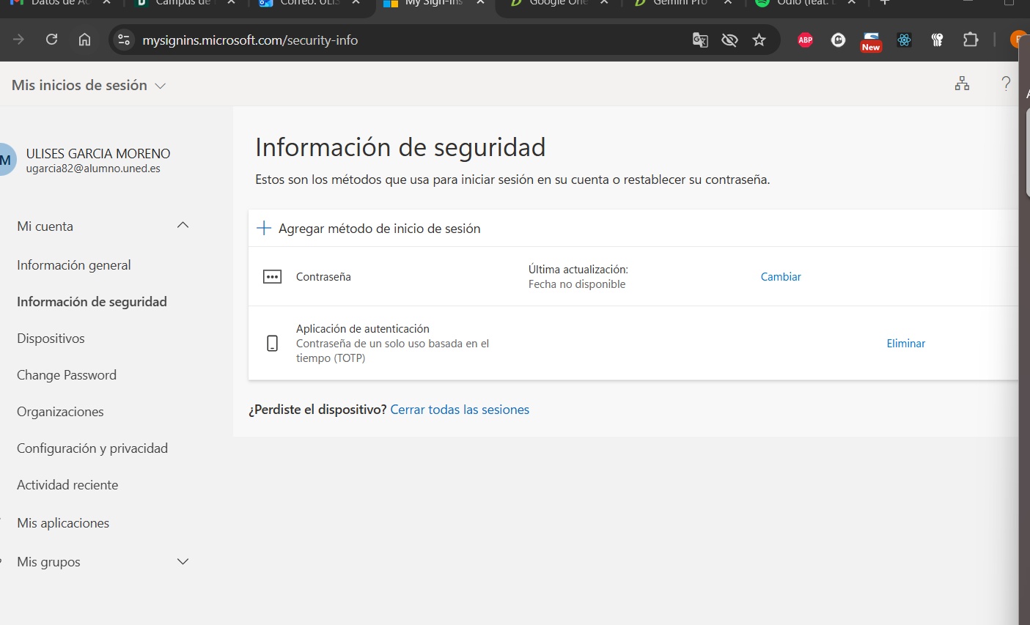Toggle the hidden passwords eye icon
This screenshot has width=1030, height=625.
(729, 40)
